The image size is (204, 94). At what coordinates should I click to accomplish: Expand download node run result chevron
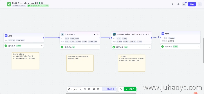[x=98, y=47]
